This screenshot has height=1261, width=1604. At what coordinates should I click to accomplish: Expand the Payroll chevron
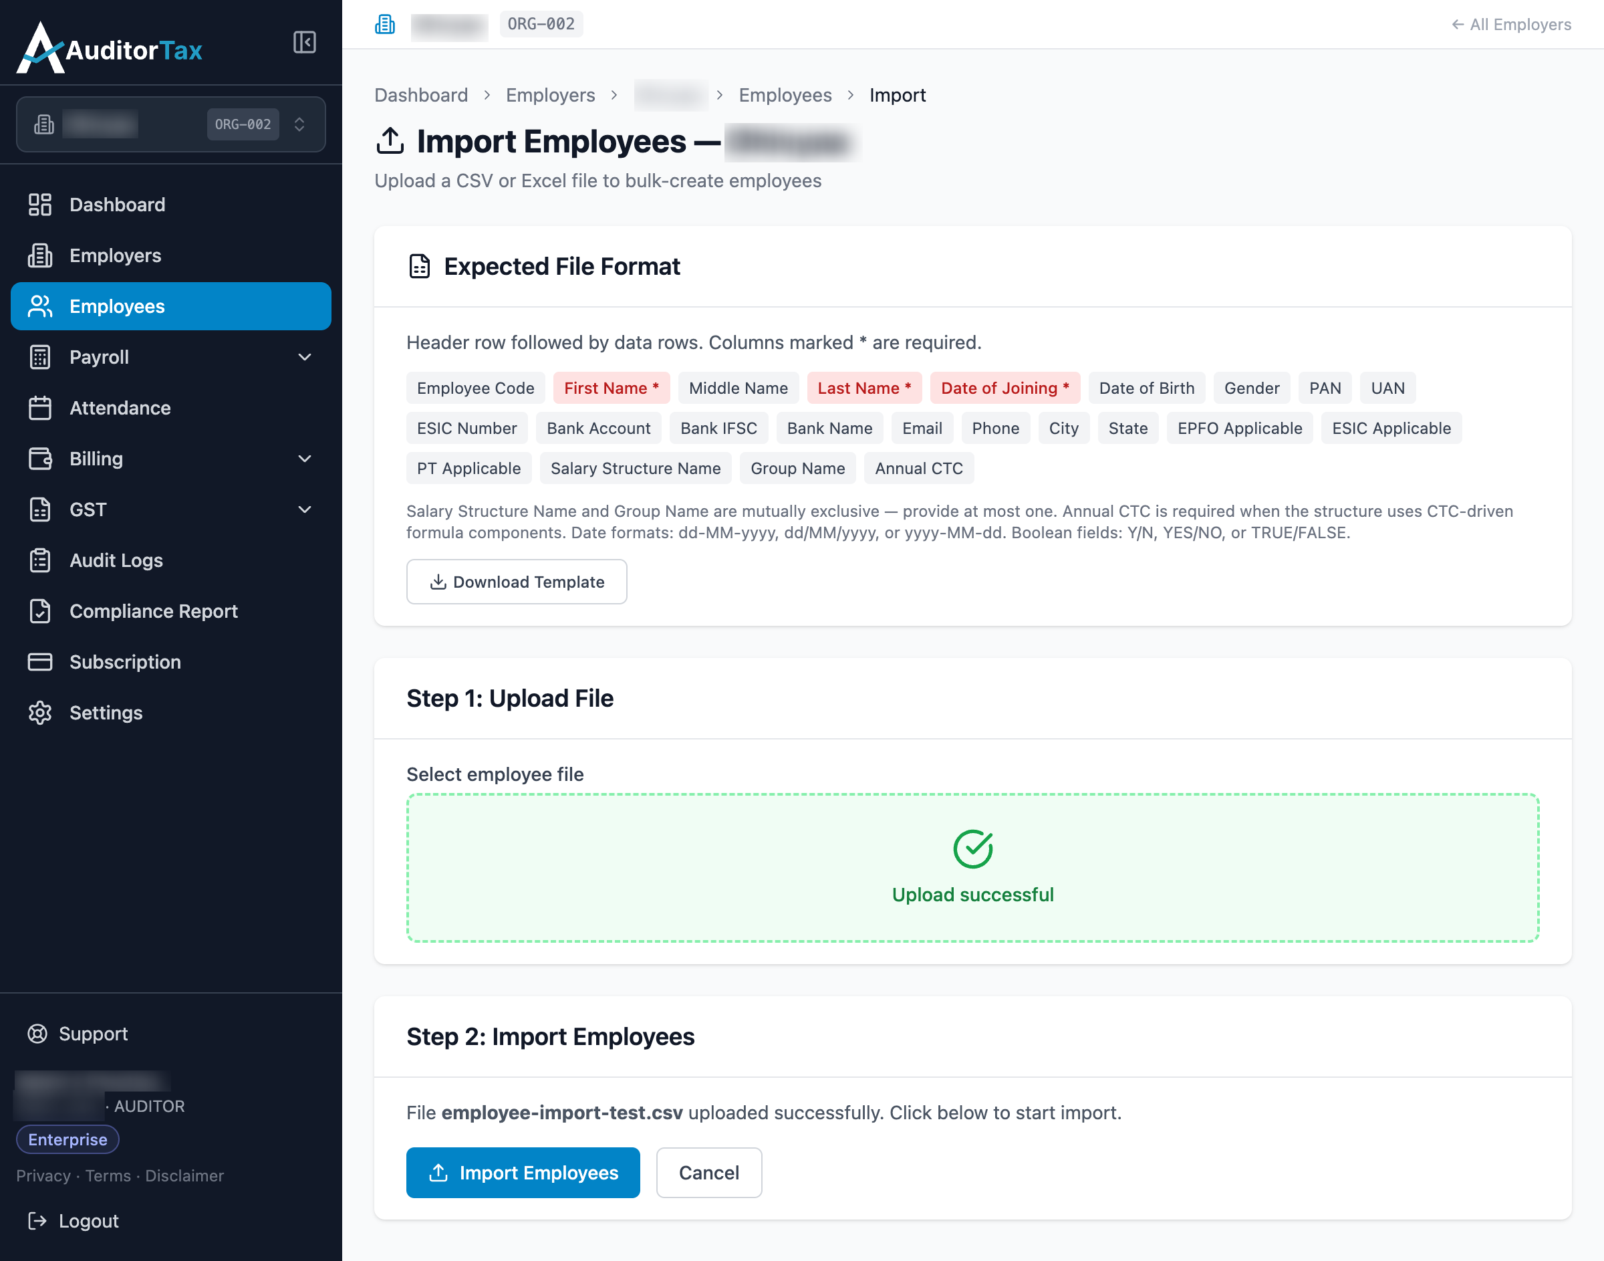pos(304,357)
